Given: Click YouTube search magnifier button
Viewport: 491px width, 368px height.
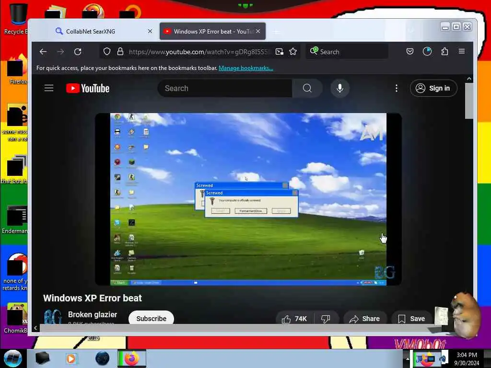Looking at the screenshot, I should tap(307, 88).
